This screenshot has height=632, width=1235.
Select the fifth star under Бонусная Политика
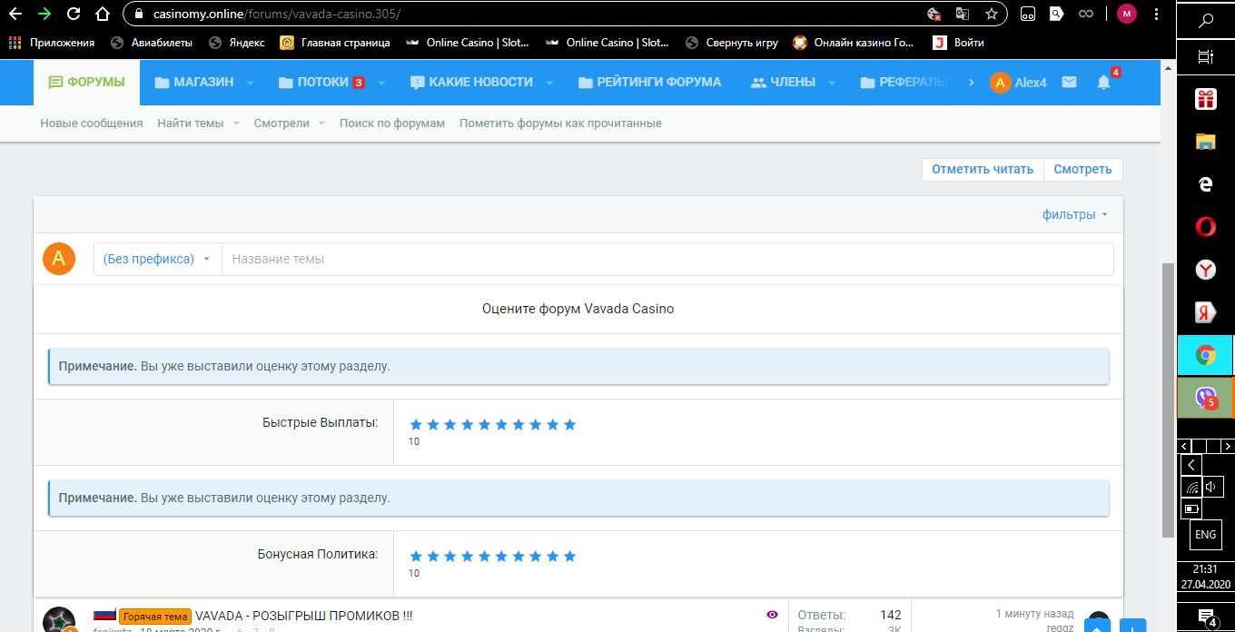(x=484, y=556)
